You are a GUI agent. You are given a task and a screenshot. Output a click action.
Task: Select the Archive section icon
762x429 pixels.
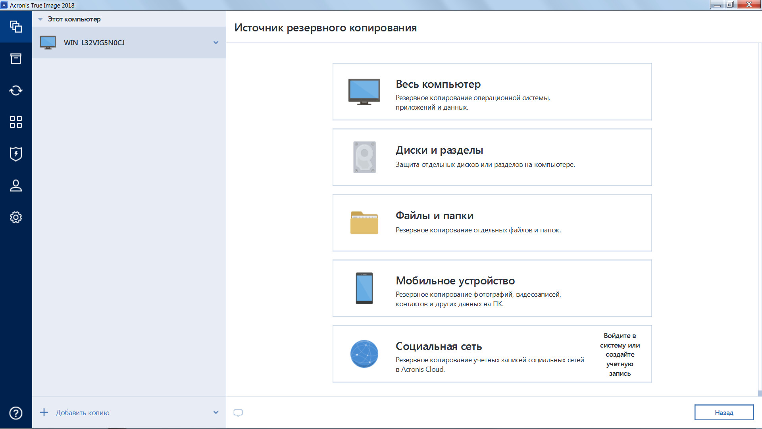point(16,58)
